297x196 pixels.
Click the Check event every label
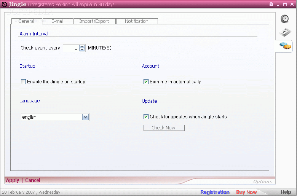click(x=40, y=48)
